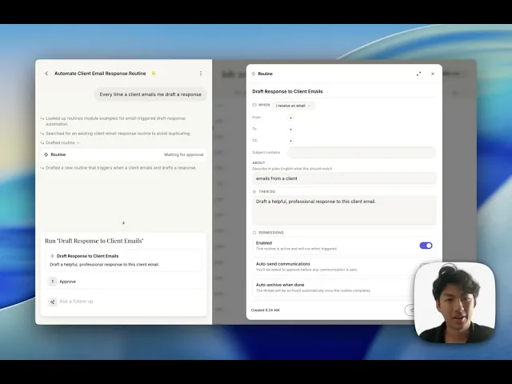512x384 pixels.
Task: Click the 'Waiting for approval' status text
Action: (x=183, y=154)
